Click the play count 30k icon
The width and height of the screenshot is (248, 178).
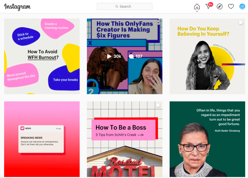pos(110,56)
